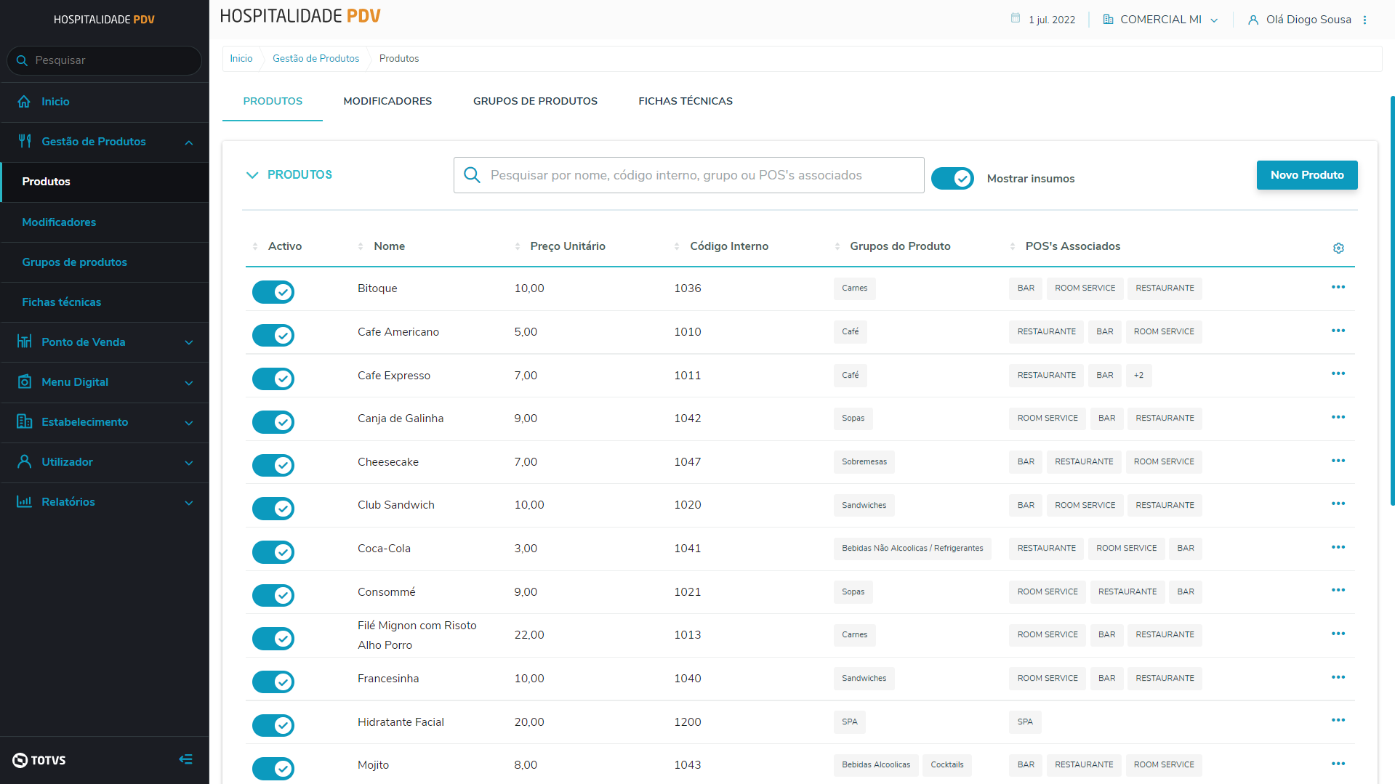Screen dimensions: 1395x784
Task: Turn off the Cheesecake active switch
Action: coord(273,465)
